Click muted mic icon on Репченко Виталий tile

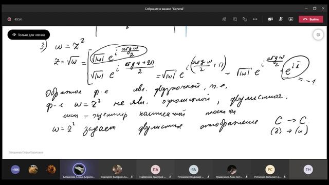[x=284, y=177]
